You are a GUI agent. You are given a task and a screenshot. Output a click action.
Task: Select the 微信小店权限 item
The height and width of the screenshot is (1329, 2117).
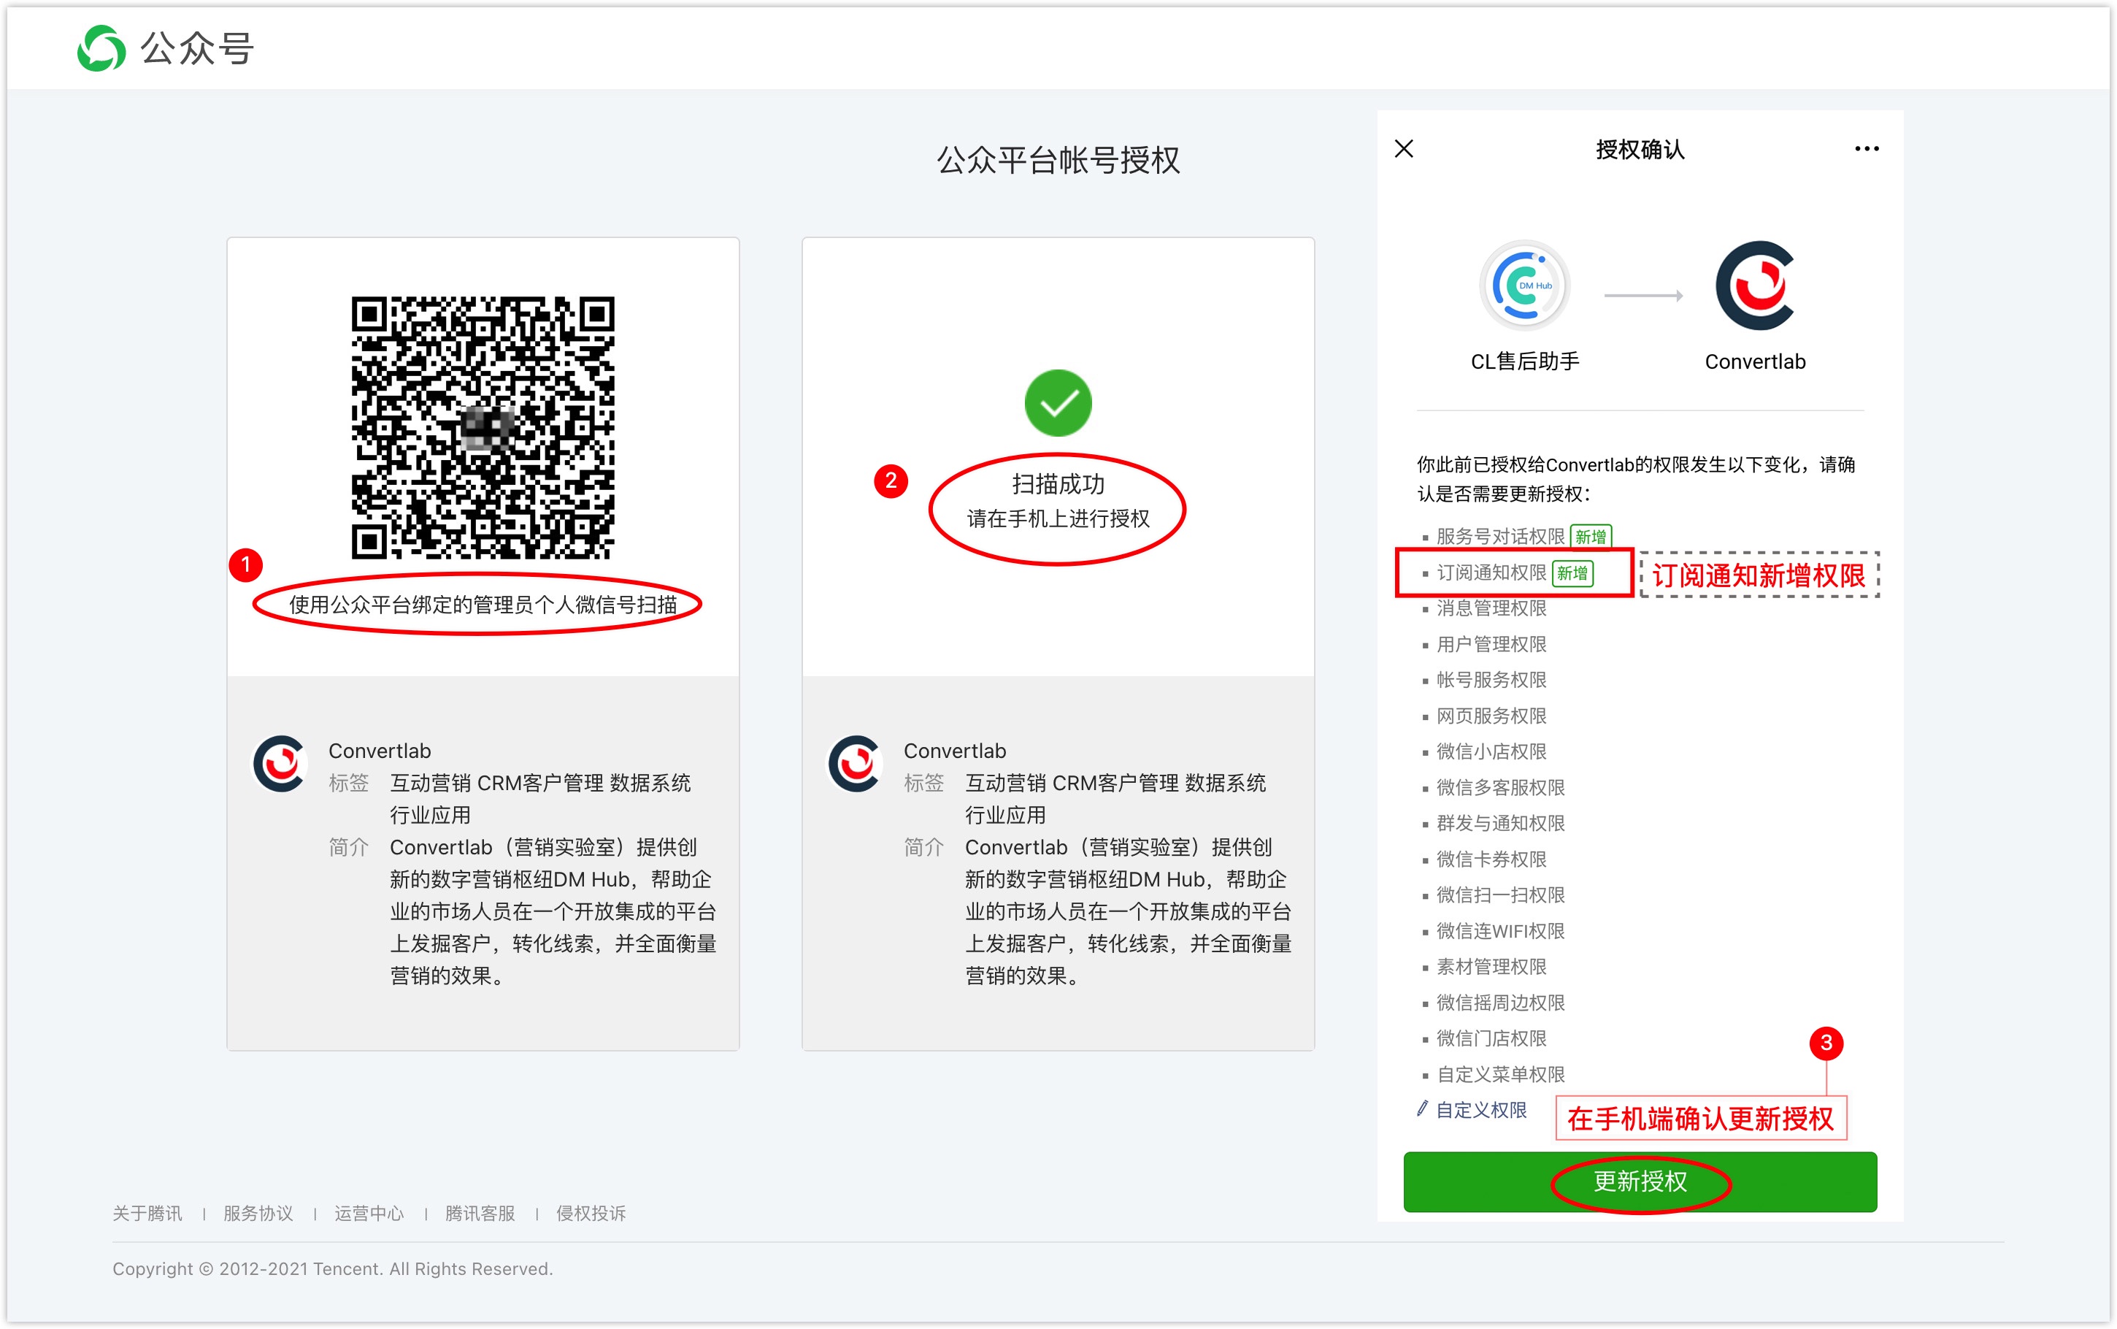pos(1491,751)
